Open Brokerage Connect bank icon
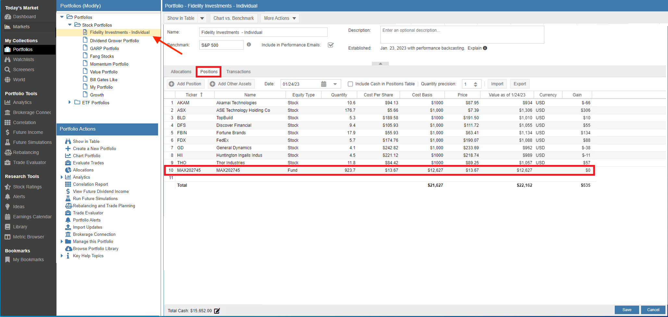668x317 pixels. 7,112
